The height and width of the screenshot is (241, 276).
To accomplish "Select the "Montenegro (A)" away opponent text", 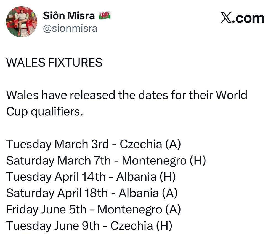I will point(139,210).
